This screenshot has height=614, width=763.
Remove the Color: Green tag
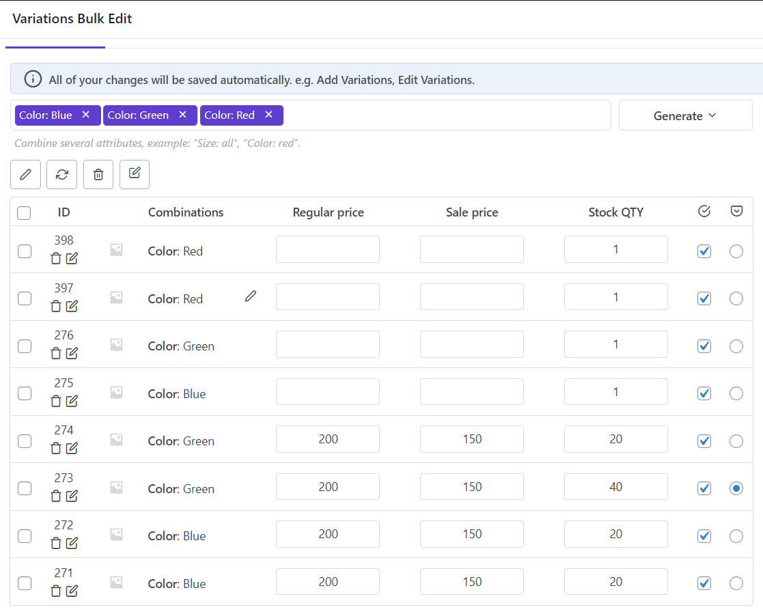182,114
